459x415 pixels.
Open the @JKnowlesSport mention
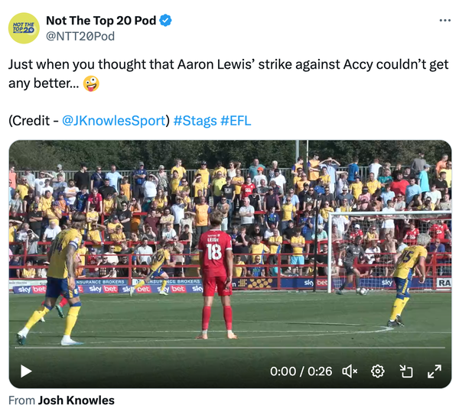point(113,121)
